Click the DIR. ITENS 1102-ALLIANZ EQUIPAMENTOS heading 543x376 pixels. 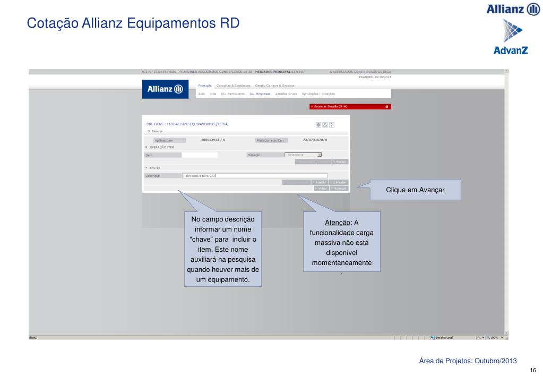point(187,124)
